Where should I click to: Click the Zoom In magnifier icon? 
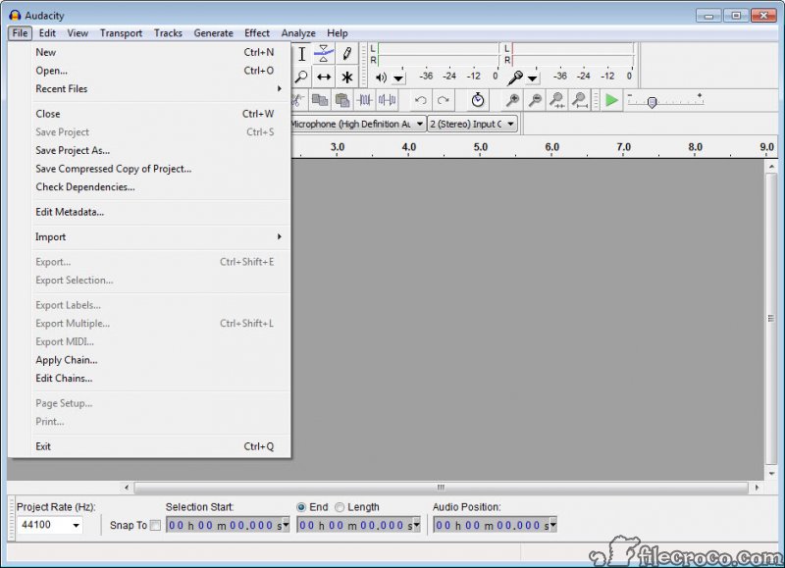[x=512, y=100]
